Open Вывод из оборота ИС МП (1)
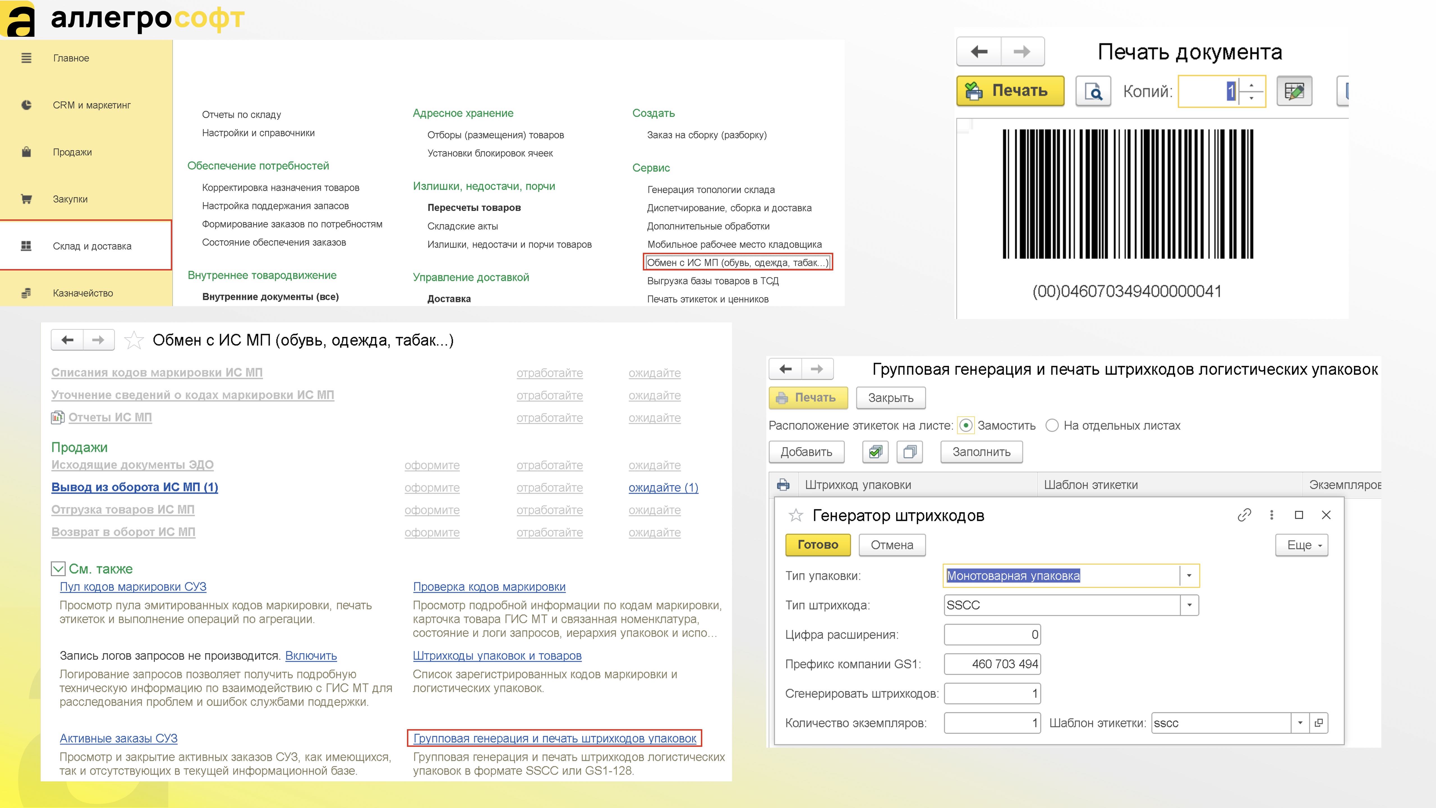 tap(135, 487)
